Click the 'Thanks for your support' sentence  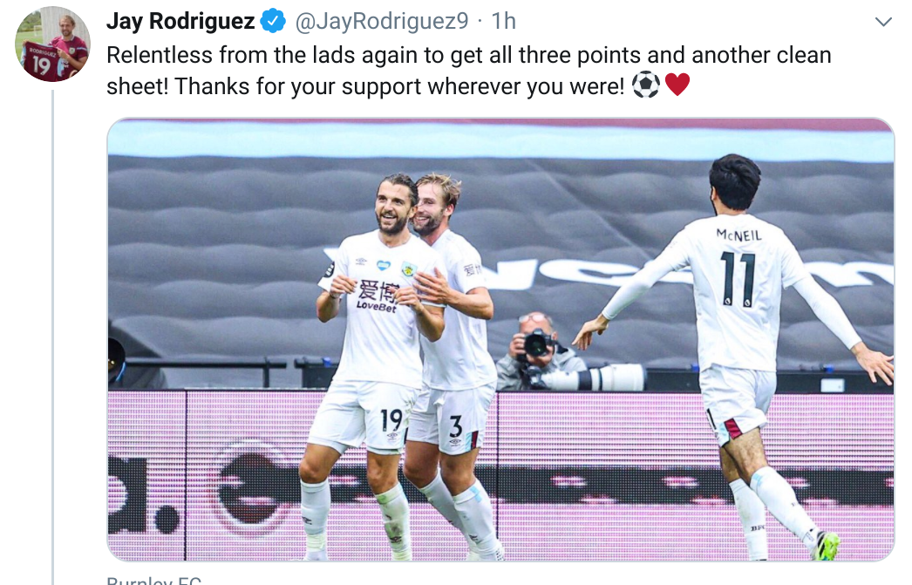coord(399,86)
